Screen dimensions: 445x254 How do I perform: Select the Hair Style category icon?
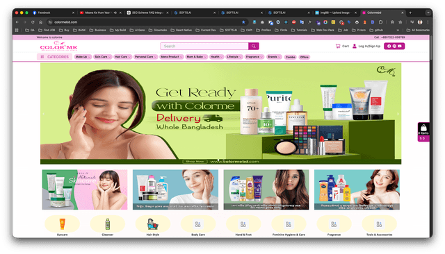tap(153, 224)
